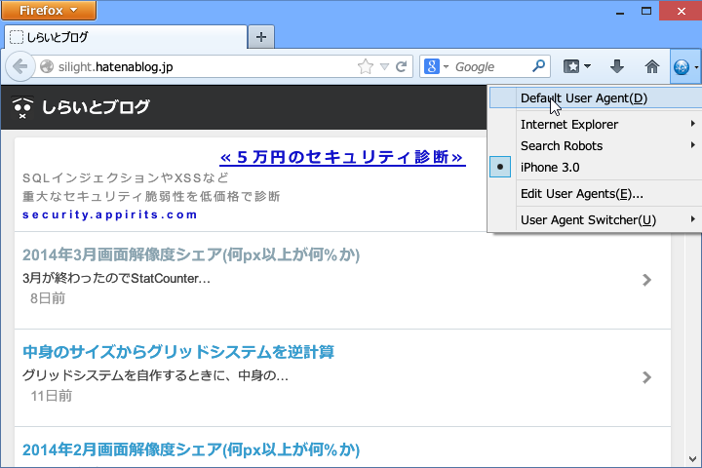Open the Google search engine selector

[436, 66]
